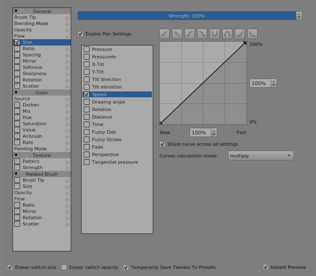Choose the U-shaped curve preset
The height and width of the screenshot is (276, 316).
(x=215, y=34)
